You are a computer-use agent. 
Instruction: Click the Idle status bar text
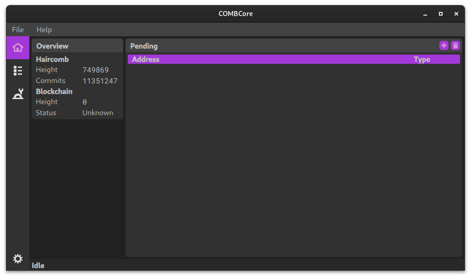pos(38,266)
